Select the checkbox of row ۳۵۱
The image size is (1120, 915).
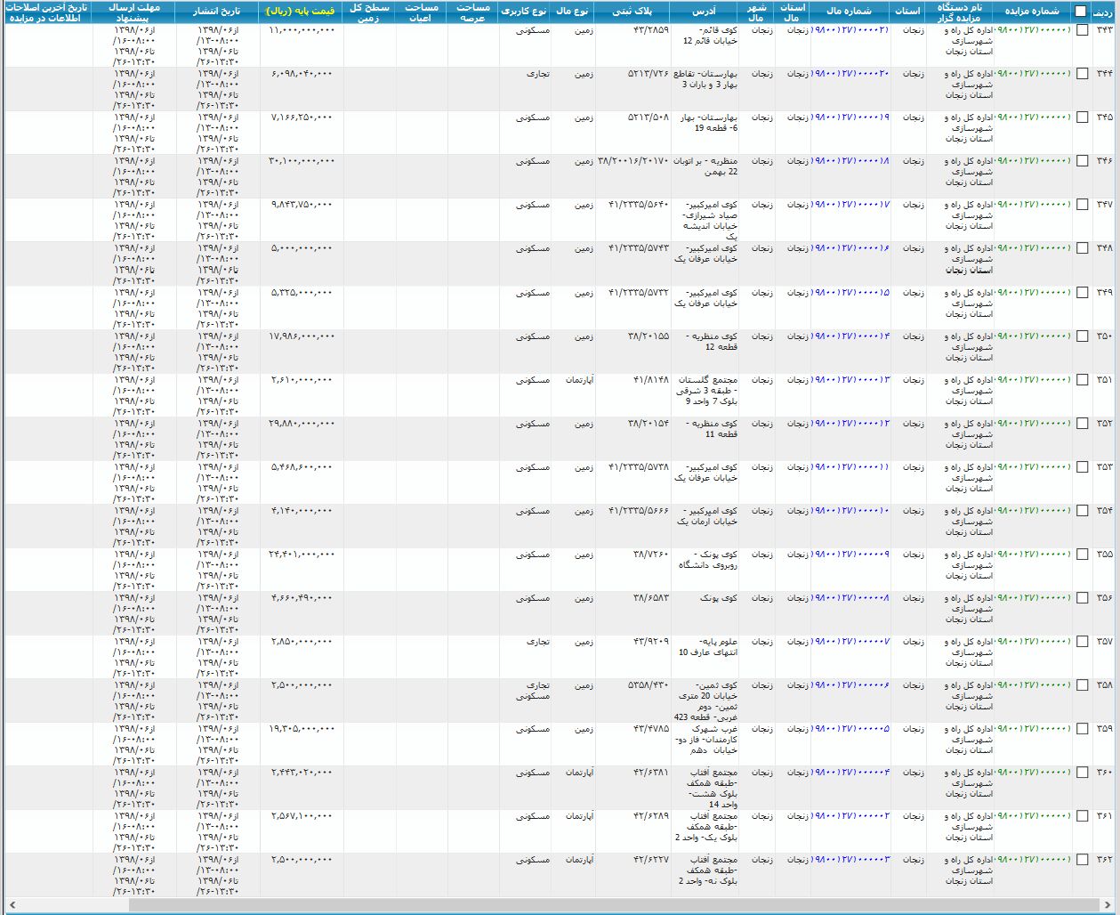(x=1082, y=380)
